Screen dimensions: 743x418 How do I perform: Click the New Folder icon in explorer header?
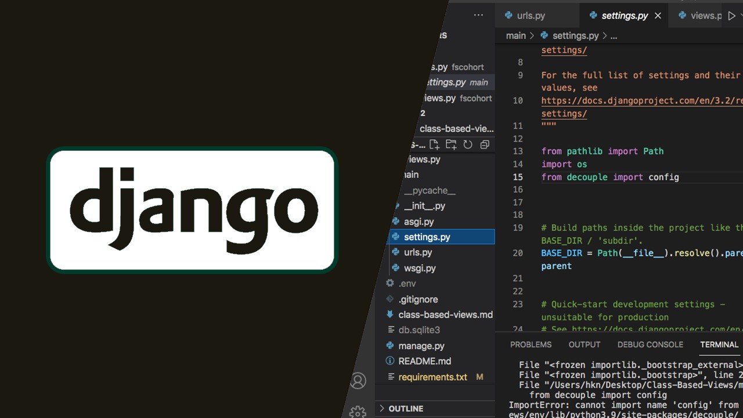pyautogui.click(x=451, y=145)
